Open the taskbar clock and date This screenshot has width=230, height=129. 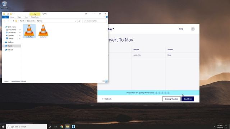pos(220,126)
